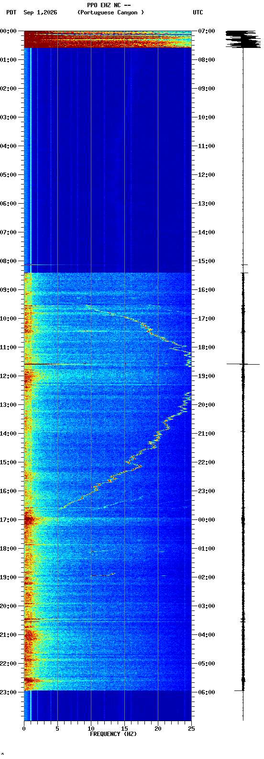Click the short red signal near 19:00 PDT
Viewport: 264px width, 759px height.
click(x=108, y=574)
